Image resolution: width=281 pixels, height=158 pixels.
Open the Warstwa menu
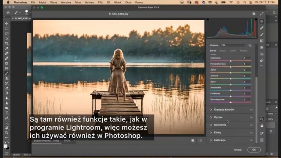point(66,2)
